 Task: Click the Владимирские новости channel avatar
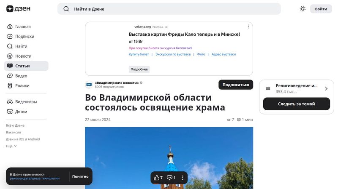pos(89,85)
